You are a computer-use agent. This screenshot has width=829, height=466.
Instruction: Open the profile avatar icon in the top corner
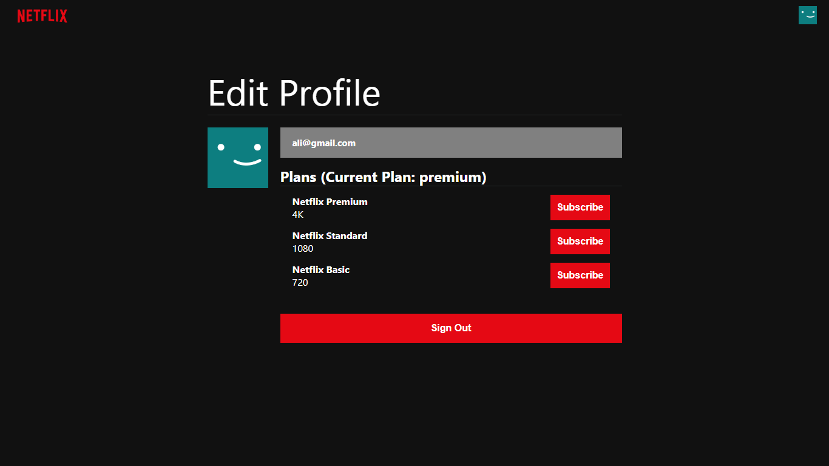pyautogui.click(x=807, y=15)
